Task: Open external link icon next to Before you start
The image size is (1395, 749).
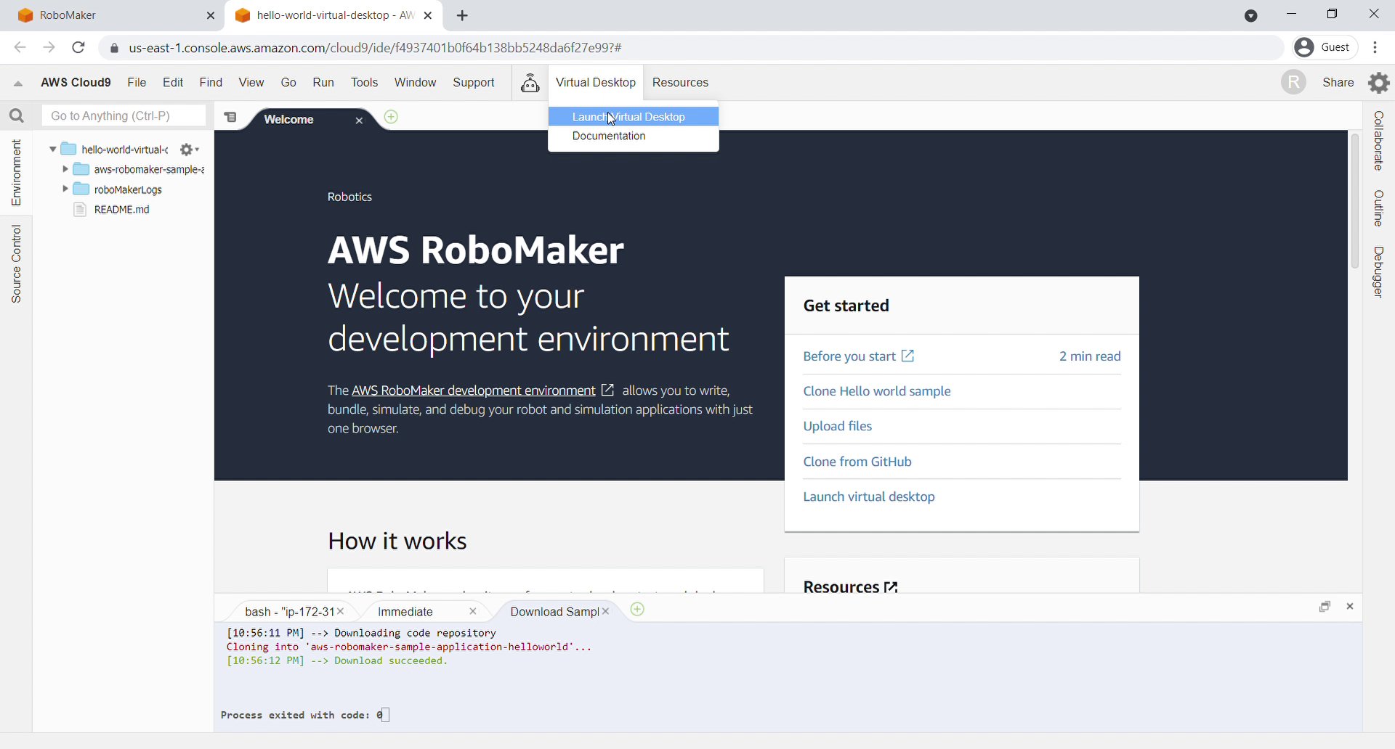Action: (x=907, y=356)
